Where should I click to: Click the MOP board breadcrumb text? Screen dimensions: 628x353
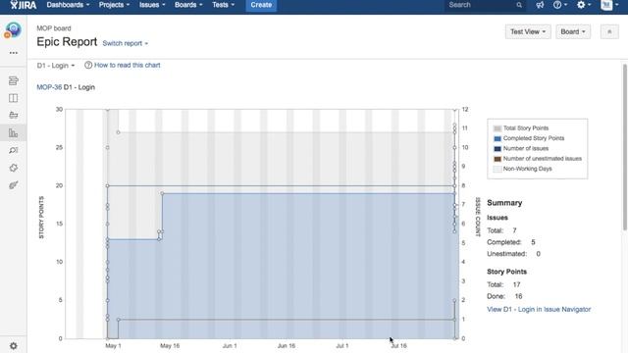[x=54, y=28]
